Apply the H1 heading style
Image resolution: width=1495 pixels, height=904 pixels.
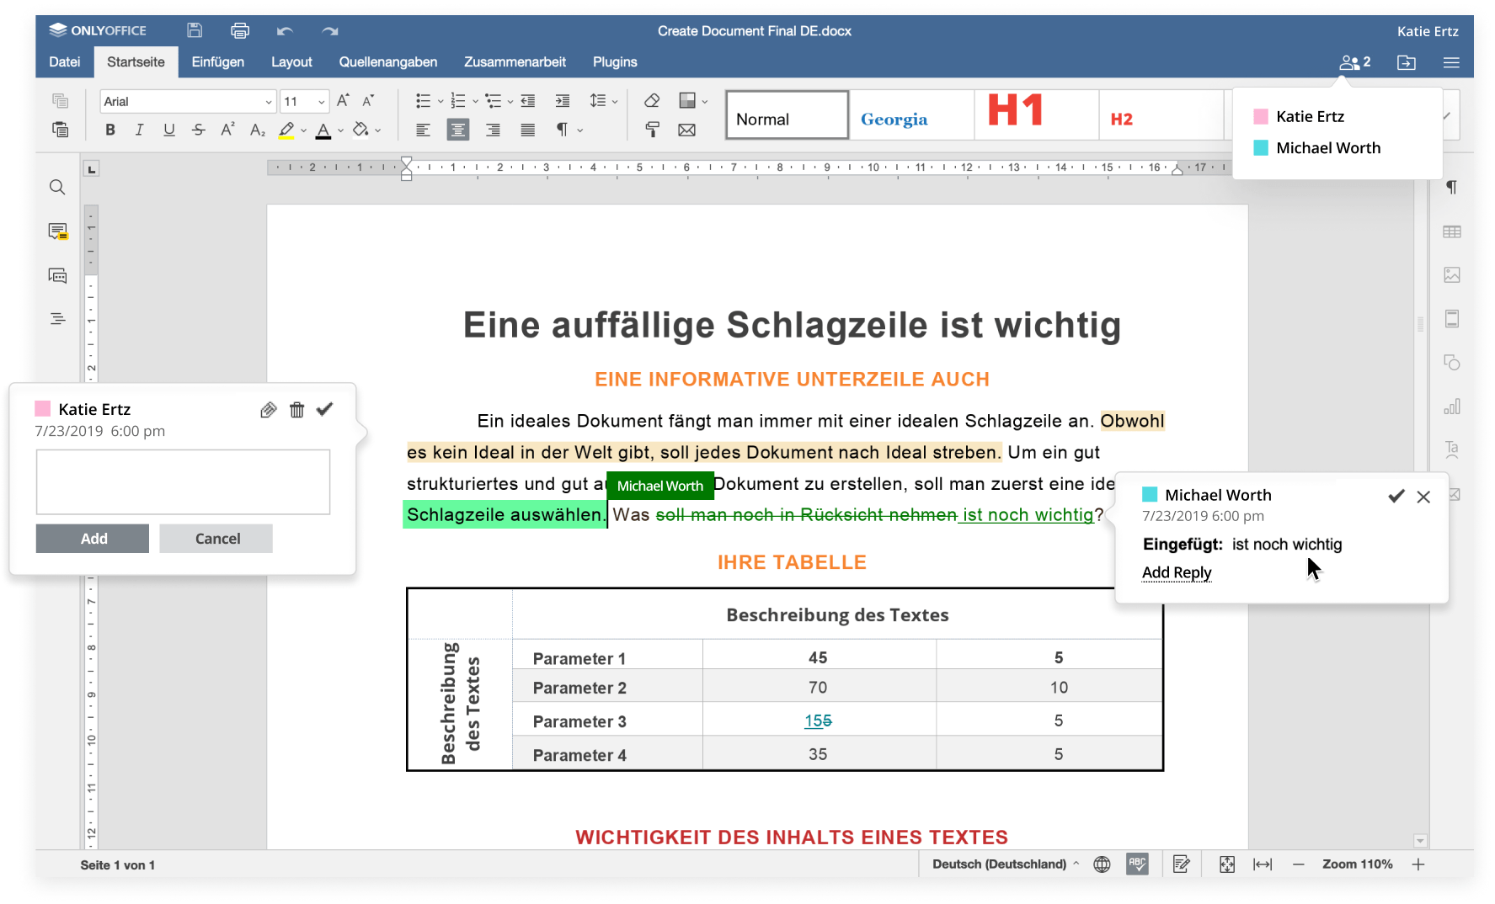(x=1037, y=114)
